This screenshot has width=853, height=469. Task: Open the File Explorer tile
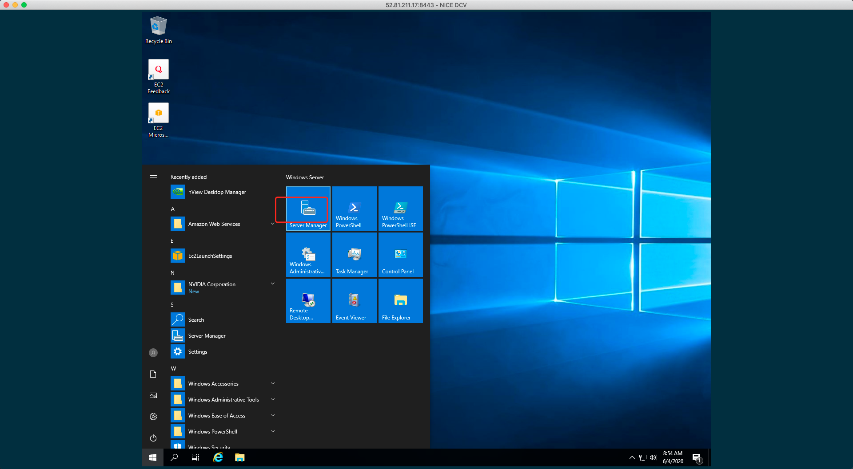click(x=400, y=301)
